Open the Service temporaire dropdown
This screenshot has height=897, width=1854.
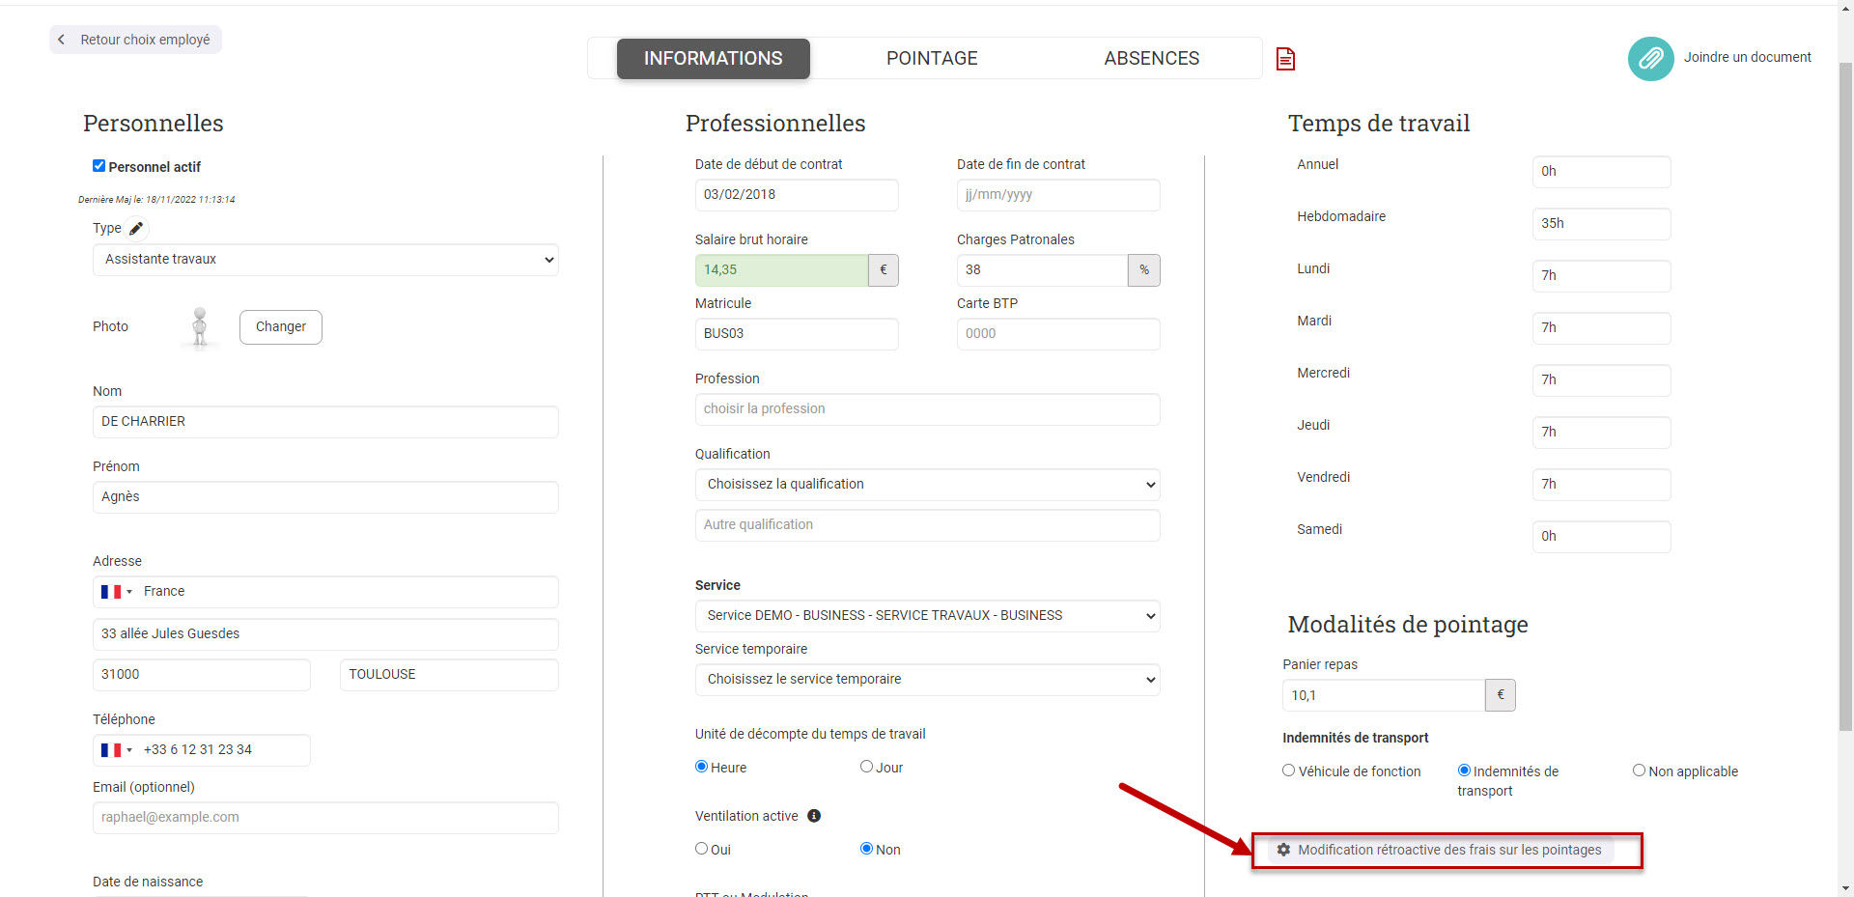[927, 680]
